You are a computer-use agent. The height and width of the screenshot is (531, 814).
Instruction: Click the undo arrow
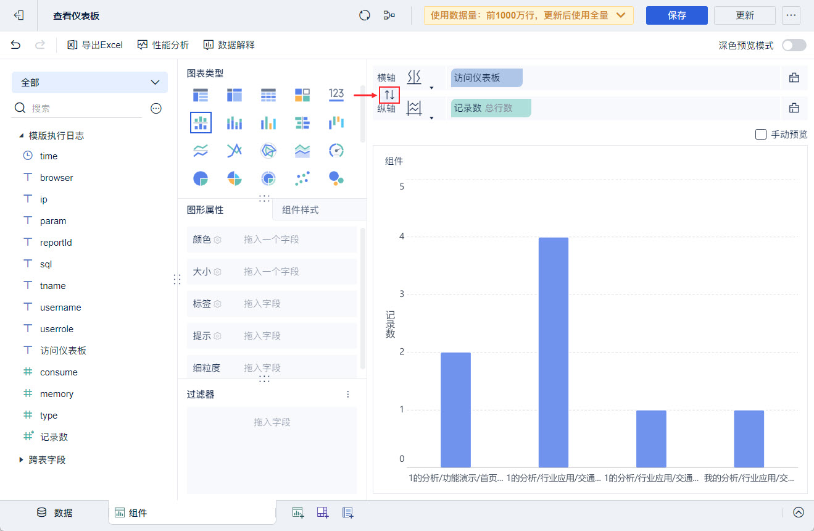pos(16,44)
